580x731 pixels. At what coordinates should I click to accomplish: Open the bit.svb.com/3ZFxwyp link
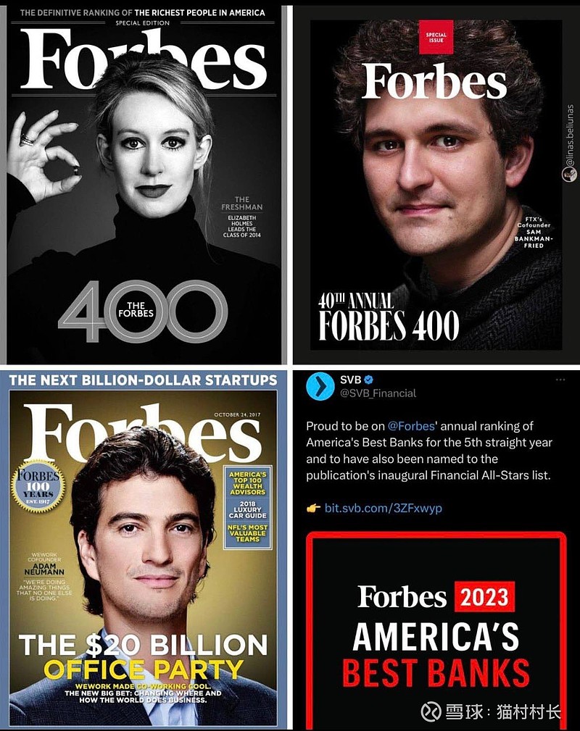click(x=383, y=508)
